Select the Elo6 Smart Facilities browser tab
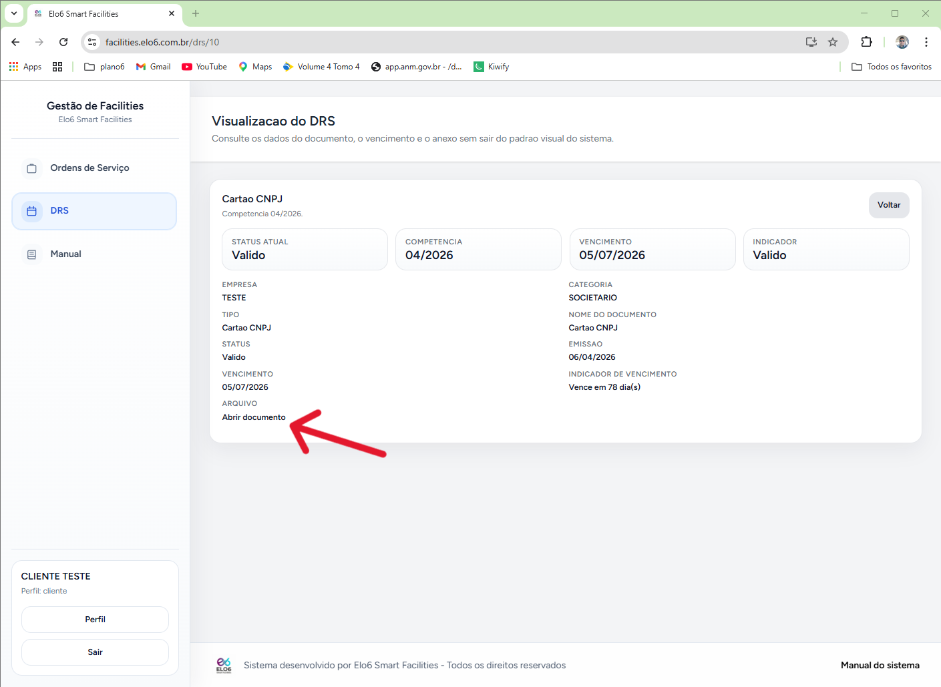 pos(105,13)
